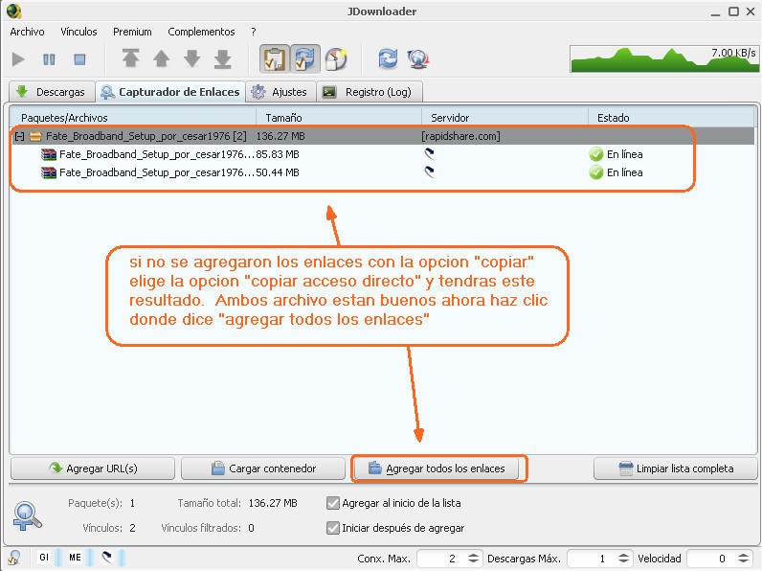Open the Complementos menu
The image size is (762, 571).
click(201, 32)
